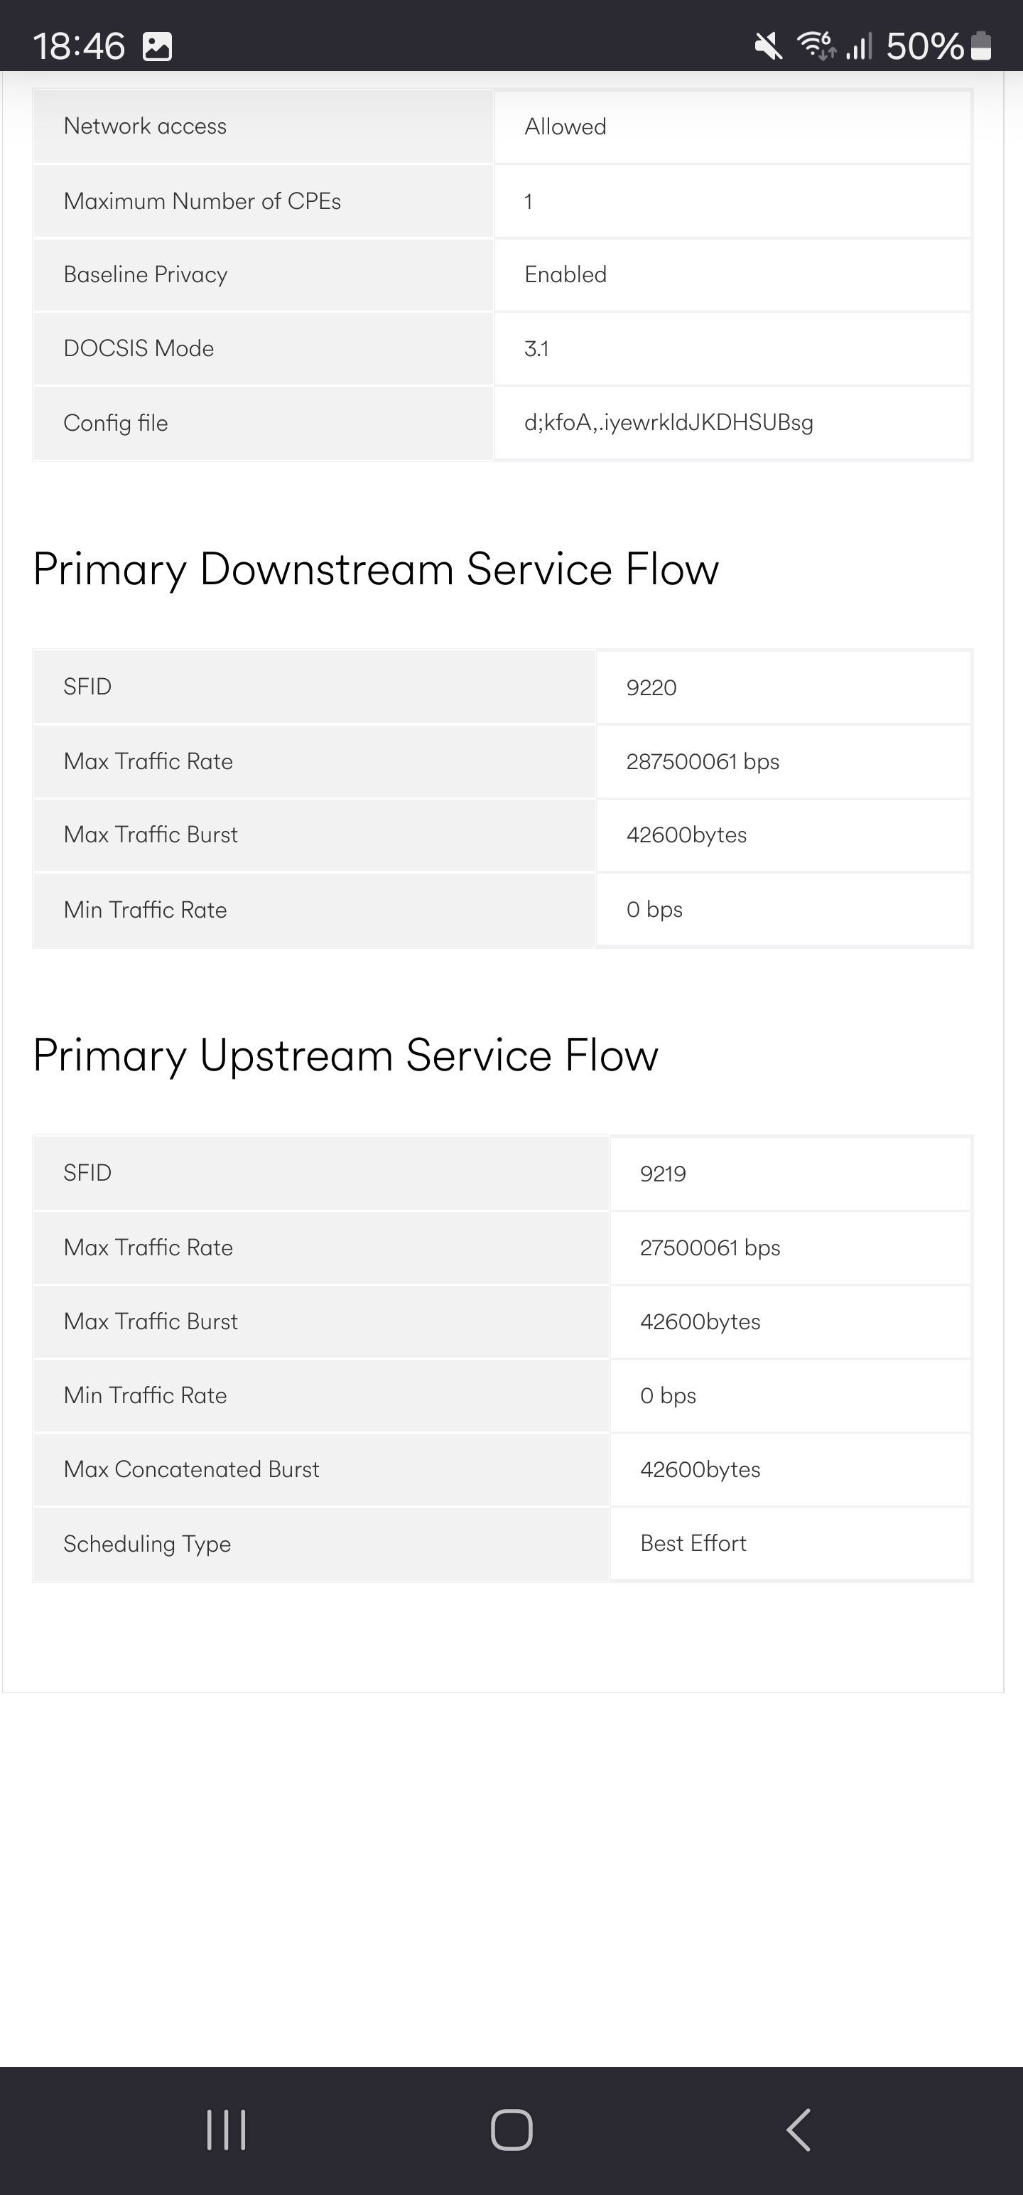This screenshot has height=2195, width=1023.
Task: Tap the Wi-Fi status icon
Action: [816, 45]
